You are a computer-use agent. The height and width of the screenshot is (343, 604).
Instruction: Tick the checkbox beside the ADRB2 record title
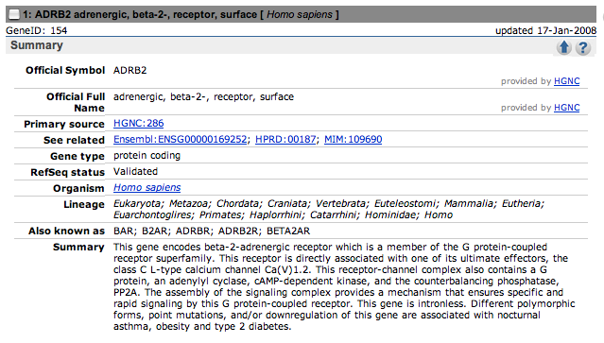click(14, 14)
